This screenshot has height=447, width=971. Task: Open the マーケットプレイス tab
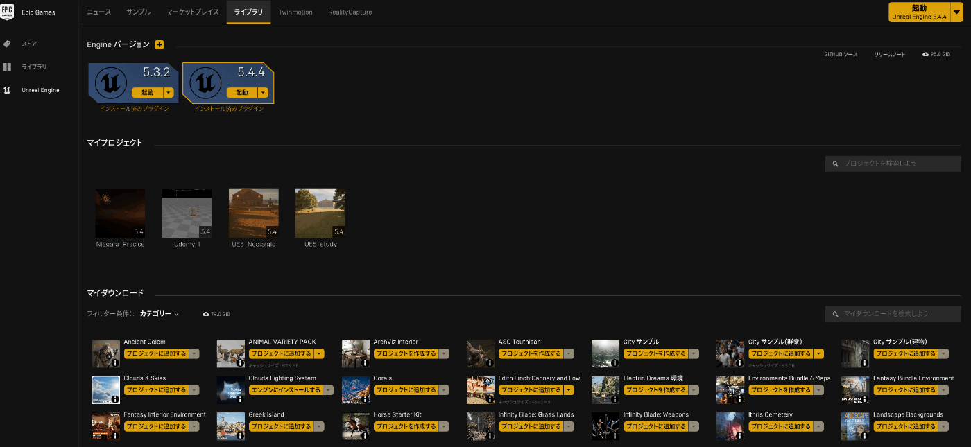[x=193, y=12]
